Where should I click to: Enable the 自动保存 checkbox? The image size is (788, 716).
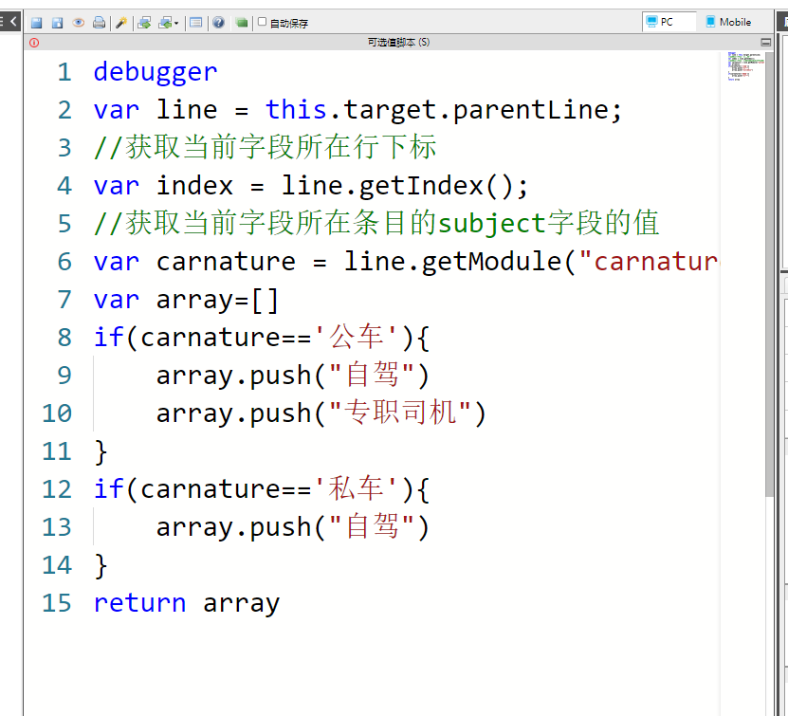263,22
